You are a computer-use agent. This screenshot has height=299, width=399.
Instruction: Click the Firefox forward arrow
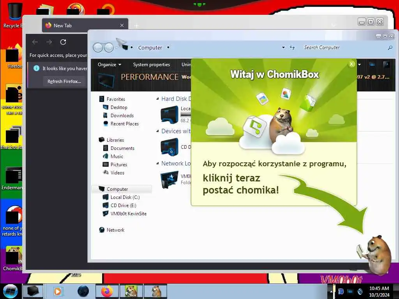coord(49,42)
